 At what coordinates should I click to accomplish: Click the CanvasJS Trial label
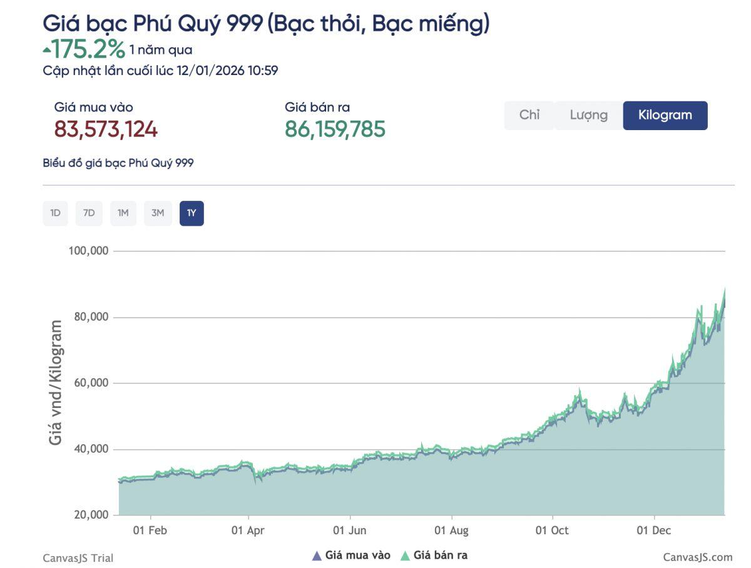[78, 558]
